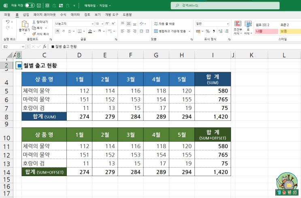Open the 예제파일 file name dropdown
This screenshot has width=301, height=198.
(x=110, y=6)
